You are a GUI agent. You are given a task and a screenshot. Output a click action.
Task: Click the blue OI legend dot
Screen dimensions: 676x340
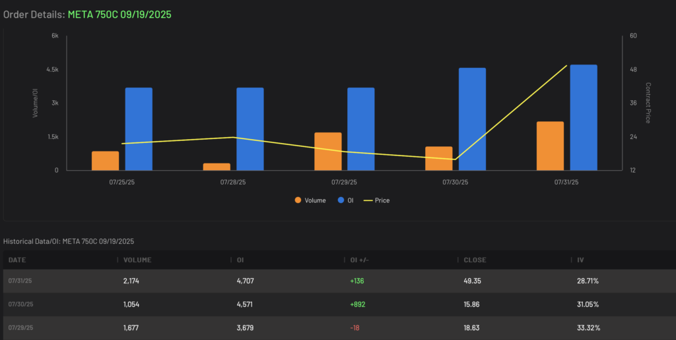pos(341,200)
